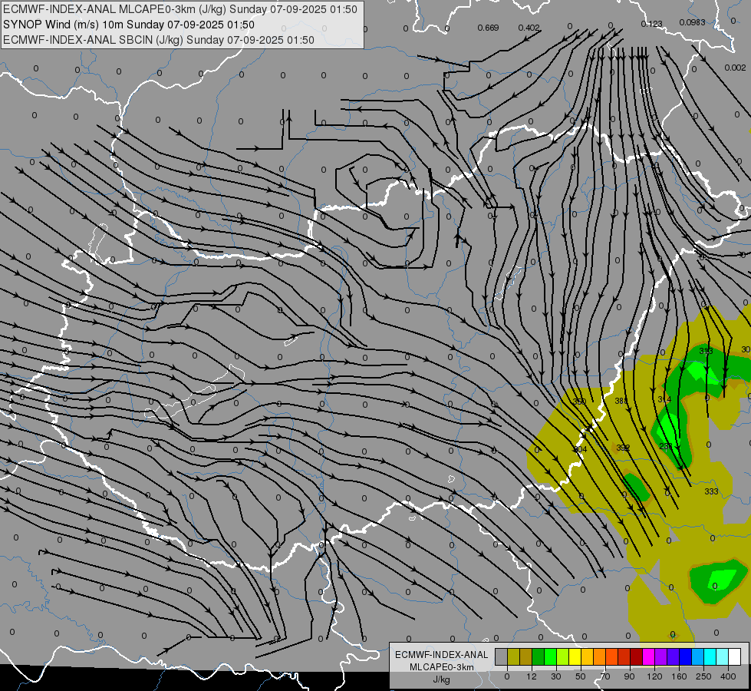
Task: Click the map value 0.402
Action: [529, 28]
